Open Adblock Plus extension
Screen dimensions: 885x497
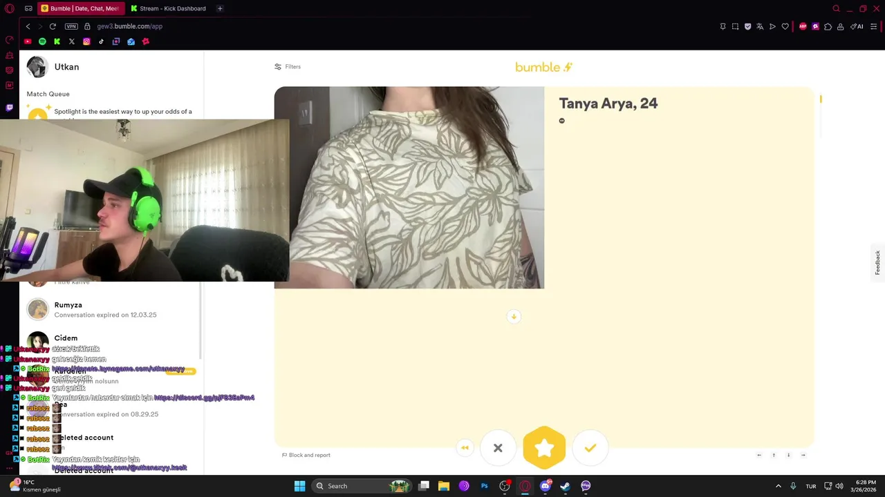803,26
